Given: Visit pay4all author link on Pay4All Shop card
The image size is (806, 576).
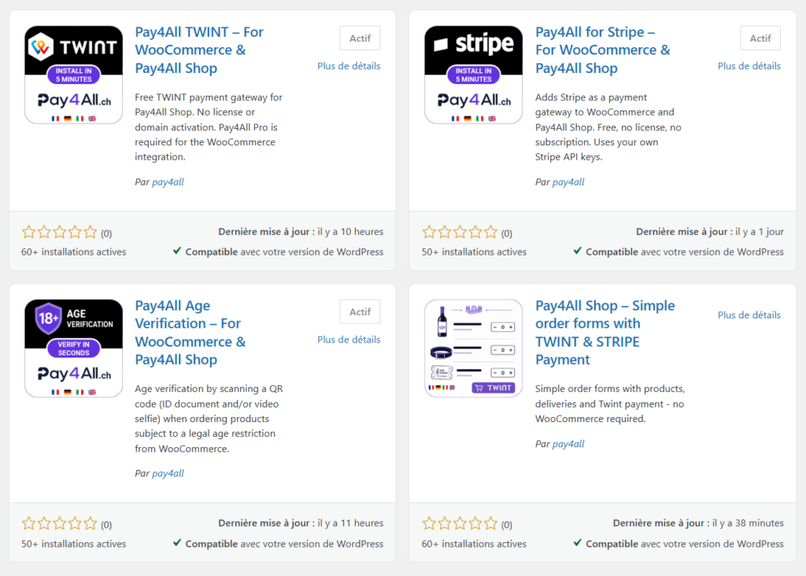Looking at the screenshot, I should pyautogui.click(x=568, y=443).
